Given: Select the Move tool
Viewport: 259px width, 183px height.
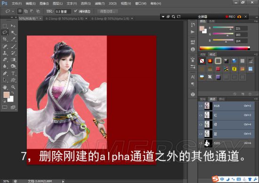Looking at the screenshot, I should 13,26.
